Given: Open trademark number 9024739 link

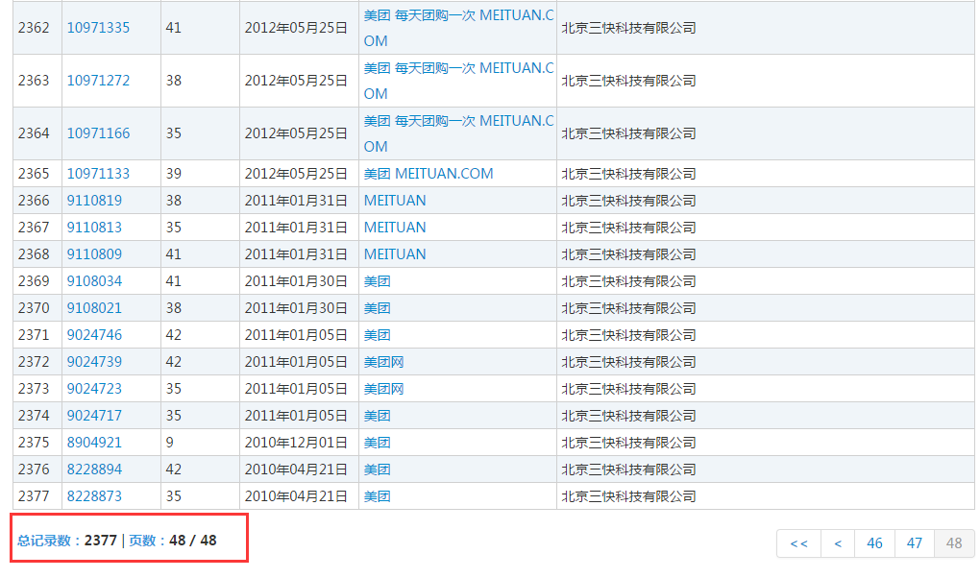Looking at the screenshot, I should [x=94, y=362].
